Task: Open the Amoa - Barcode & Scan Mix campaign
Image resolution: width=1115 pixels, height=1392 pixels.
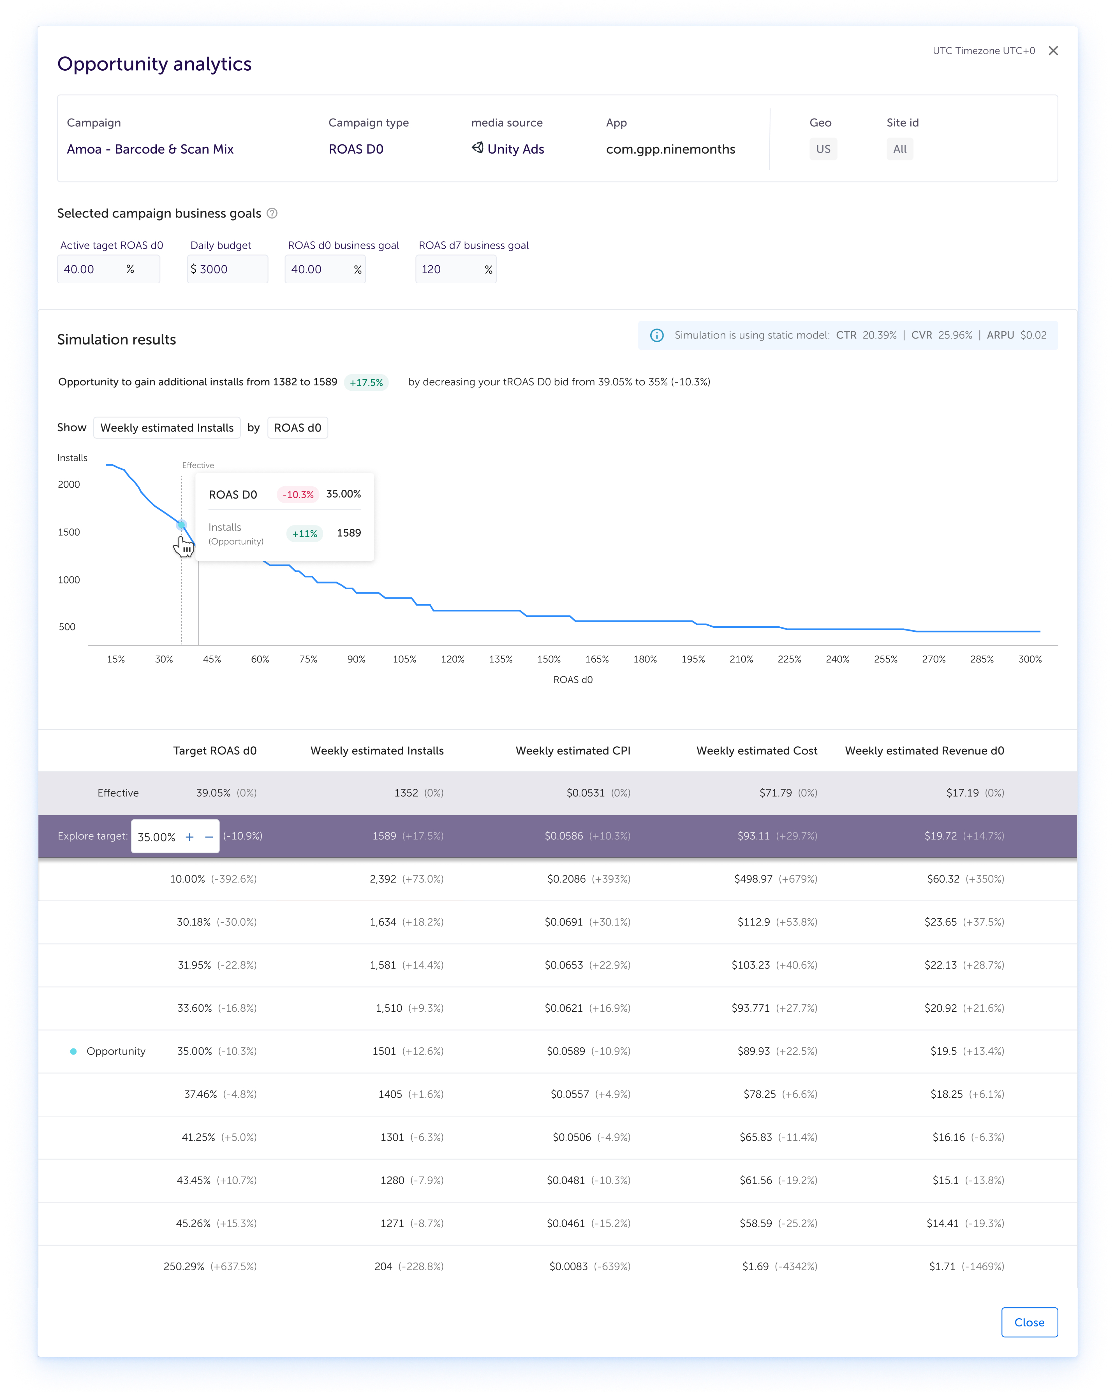Action: 150,149
